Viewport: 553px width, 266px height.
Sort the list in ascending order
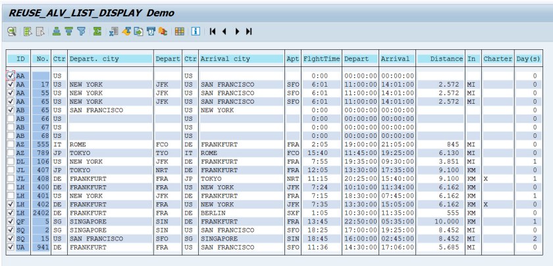click(x=57, y=32)
